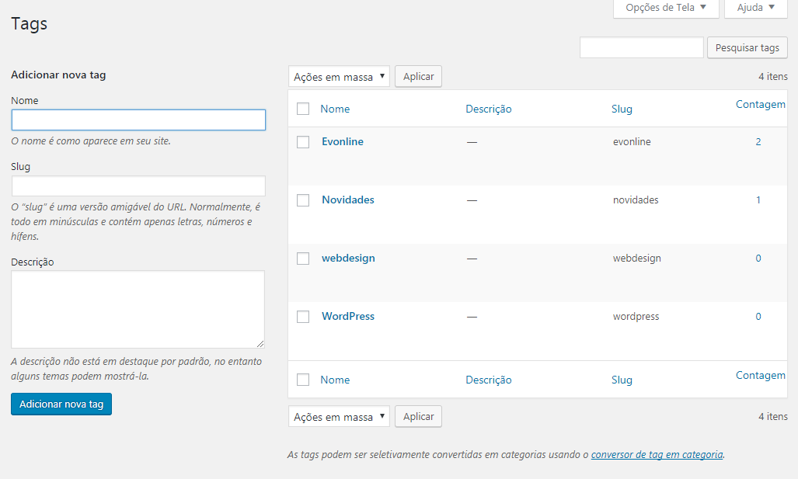Select the webdesign tag checkbox
The width and height of the screenshot is (798, 479).
[303, 259]
